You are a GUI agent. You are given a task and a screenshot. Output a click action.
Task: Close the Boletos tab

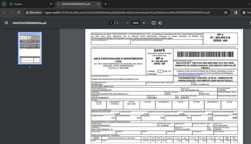click(x=51, y=4)
